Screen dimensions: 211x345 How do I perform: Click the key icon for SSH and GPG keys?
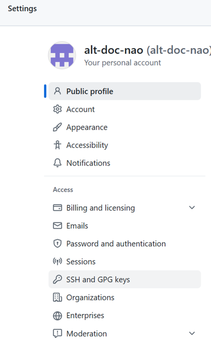[57, 279]
